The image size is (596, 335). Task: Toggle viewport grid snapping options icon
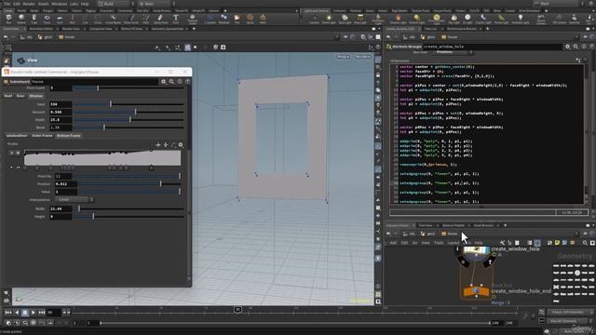pyautogui.click(x=8, y=47)
